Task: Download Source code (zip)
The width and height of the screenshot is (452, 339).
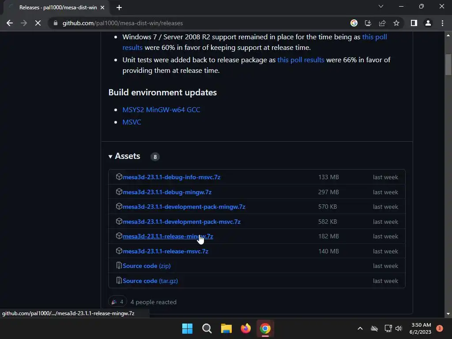Action: [x=147, y=266]
